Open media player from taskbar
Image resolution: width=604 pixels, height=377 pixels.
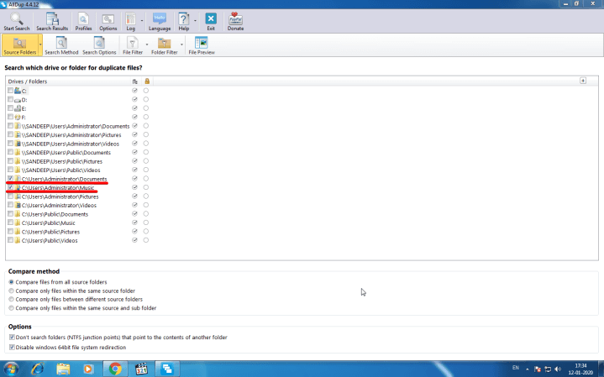[x=88, y=369]
